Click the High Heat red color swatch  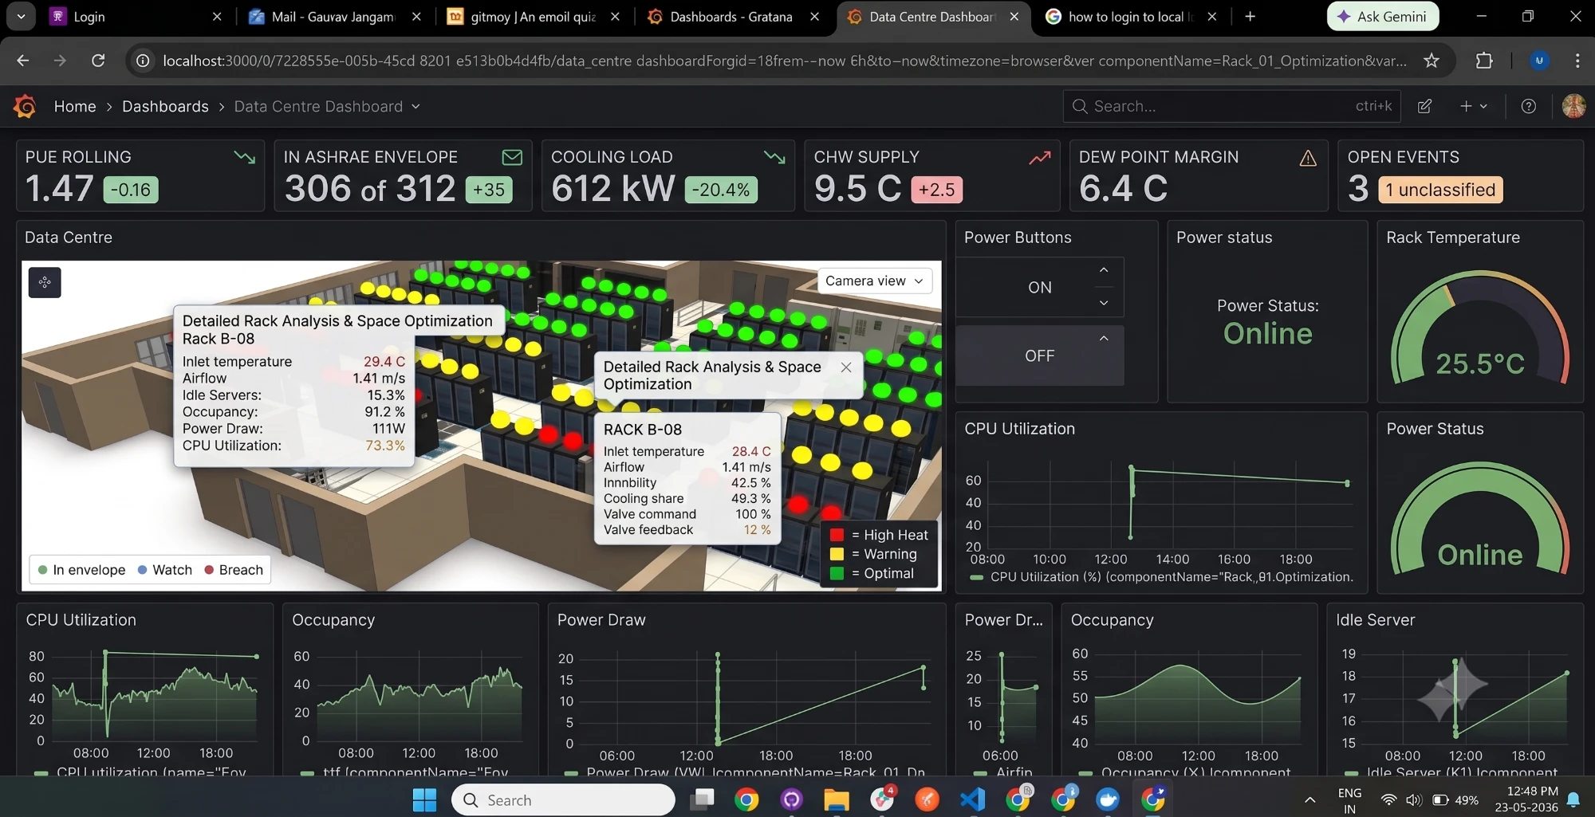(x=837, y=535)
